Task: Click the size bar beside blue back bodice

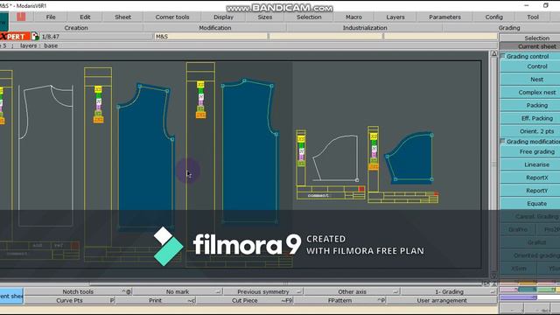Action: [200, 100]
